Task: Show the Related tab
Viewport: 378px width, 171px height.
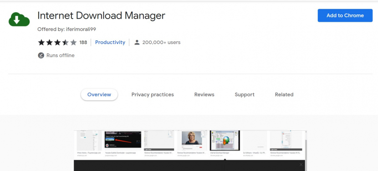Action: point(284,95)
